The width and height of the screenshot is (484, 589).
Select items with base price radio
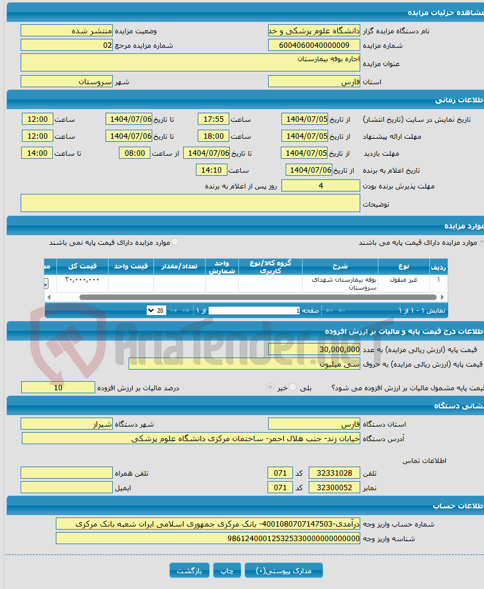click(x=481, y=242)
